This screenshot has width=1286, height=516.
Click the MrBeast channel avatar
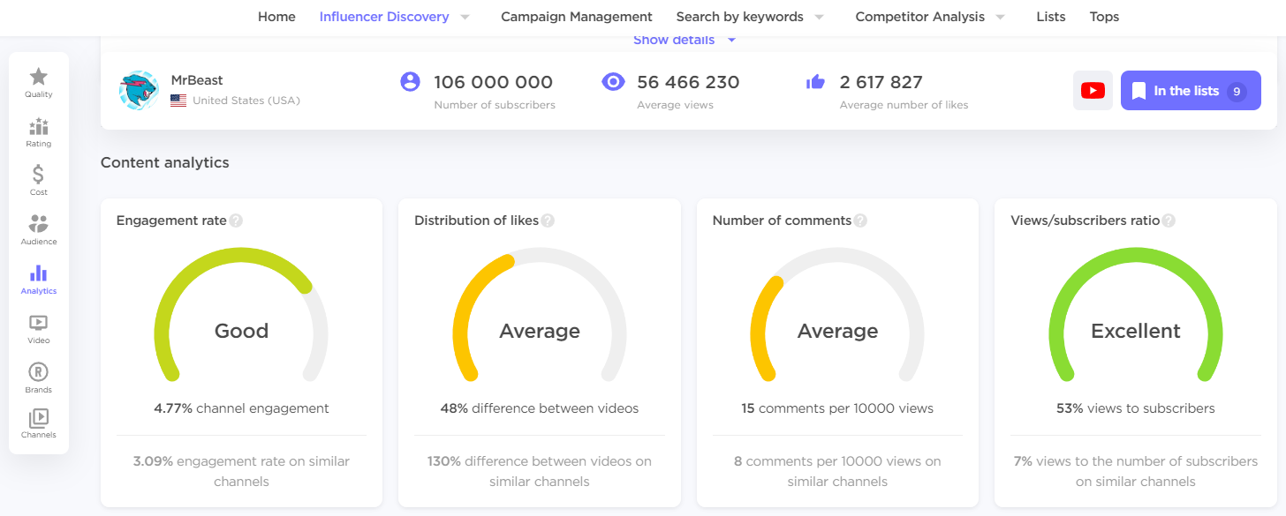tap(139, 91)
